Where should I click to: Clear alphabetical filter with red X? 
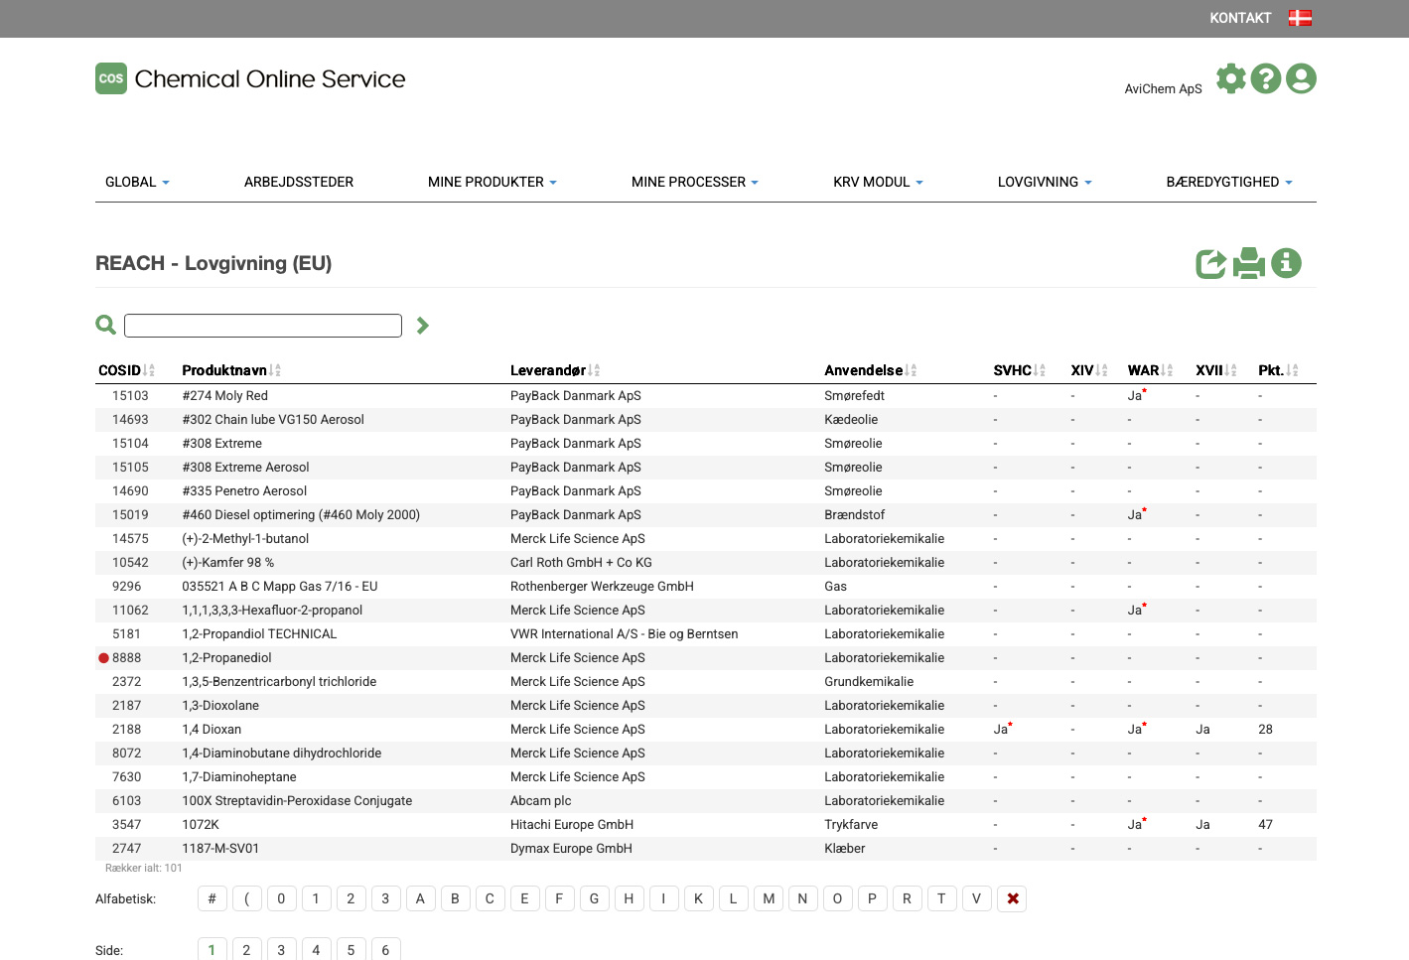[x=1012, y=898]
